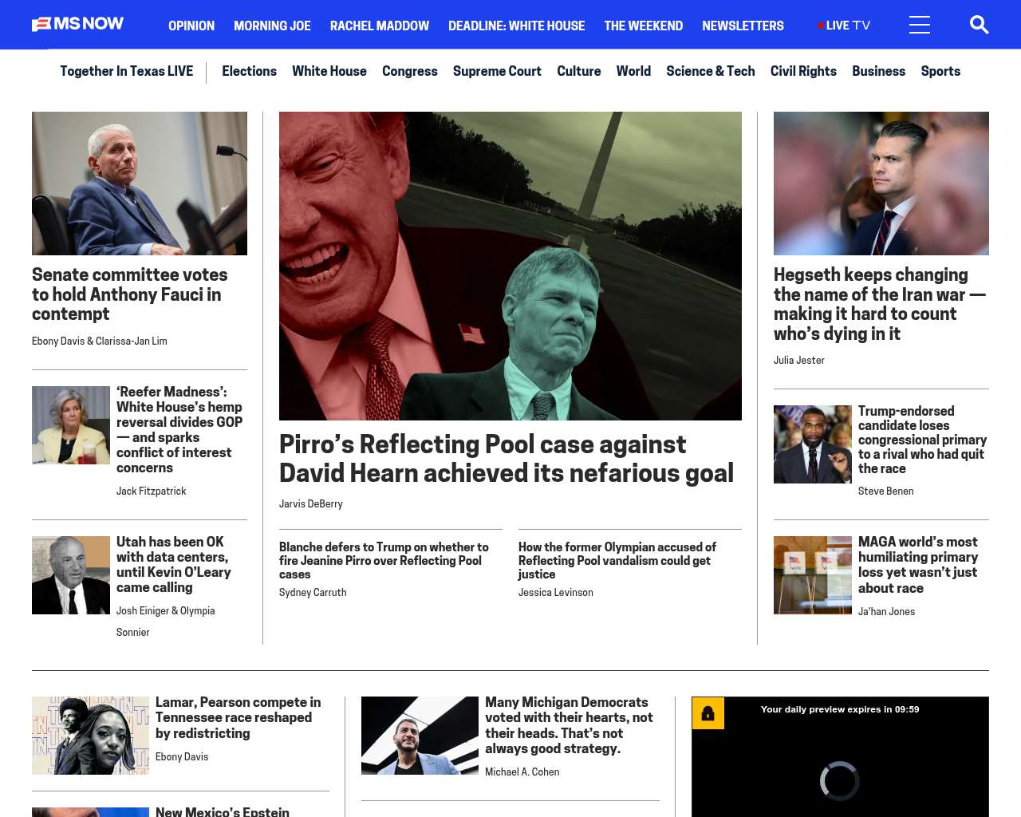Read Michigan Democrats voted with hearts story
This screenshot has height=817, width=1021.
[x=569, y=725]
